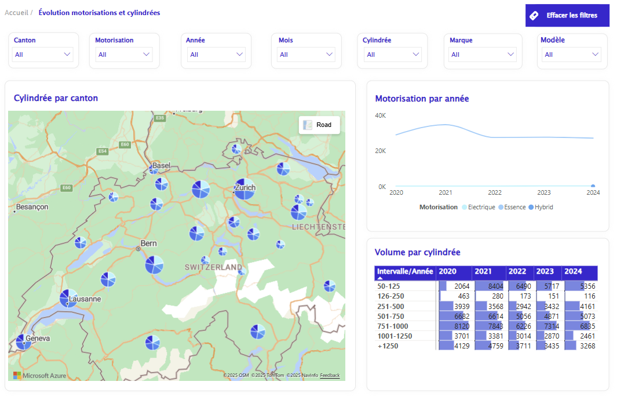Expand the Marque filter dropdown
624x396 pixels.
483,55
